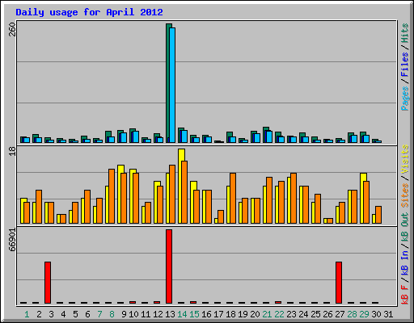Click day label 23 on axis
The height and width of the screenshot is (323, 414).
point(291,314)
